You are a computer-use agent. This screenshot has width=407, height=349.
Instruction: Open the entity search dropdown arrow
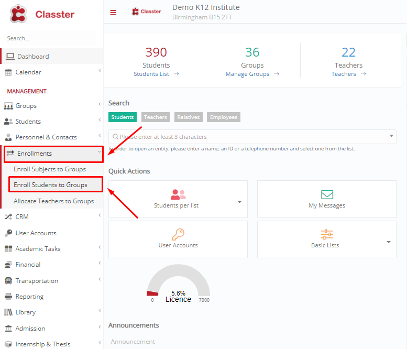pos(391,136)
